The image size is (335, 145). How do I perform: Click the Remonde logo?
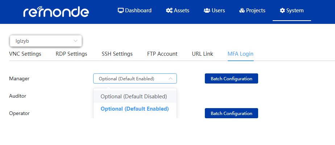click(56, 12)
